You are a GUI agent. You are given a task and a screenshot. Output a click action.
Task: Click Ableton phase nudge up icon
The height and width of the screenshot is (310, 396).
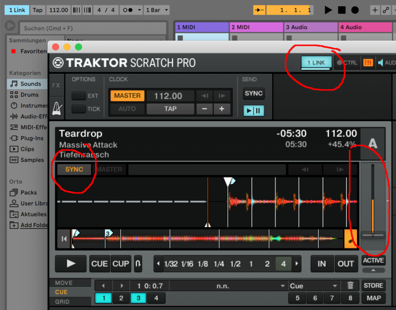click(87, 10)
